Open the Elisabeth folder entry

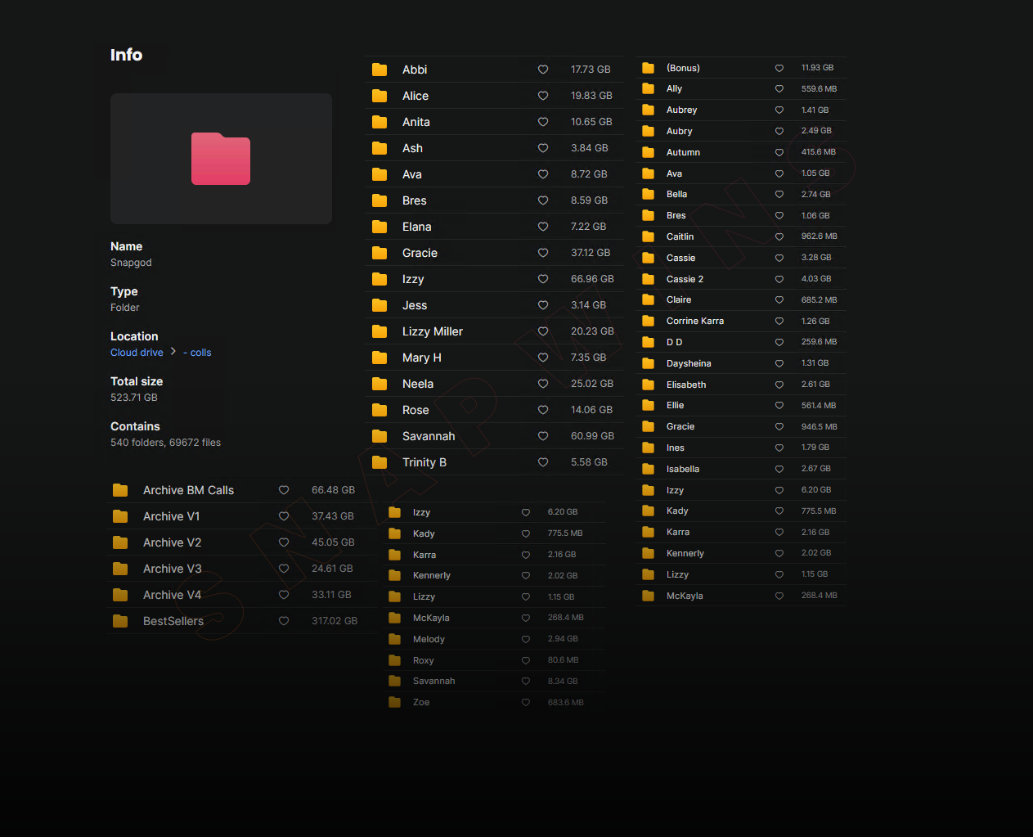tap(685, 385)
